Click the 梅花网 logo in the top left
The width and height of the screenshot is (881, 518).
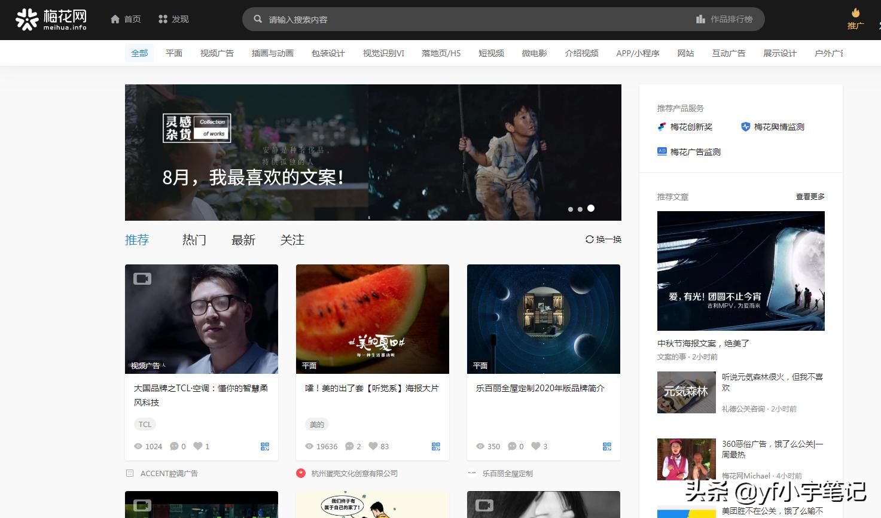point(50,19)
